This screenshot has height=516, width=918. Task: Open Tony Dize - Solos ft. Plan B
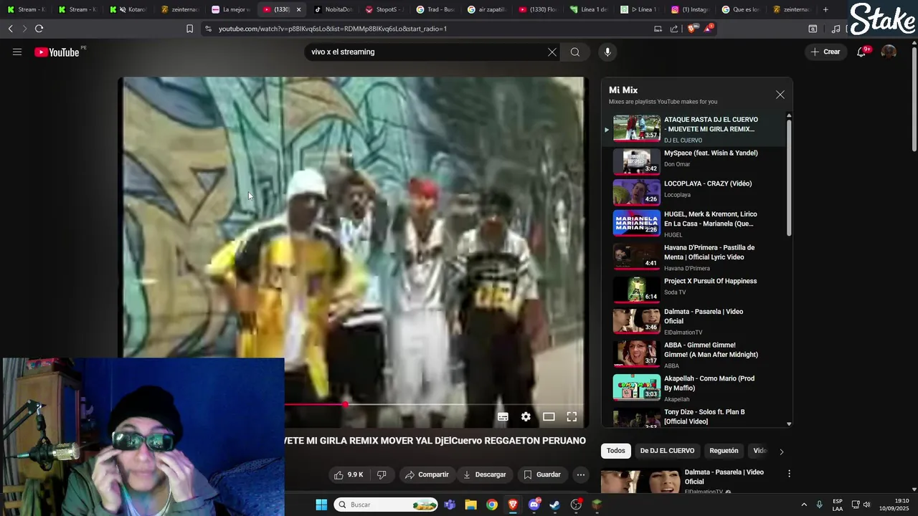point(693,417)
